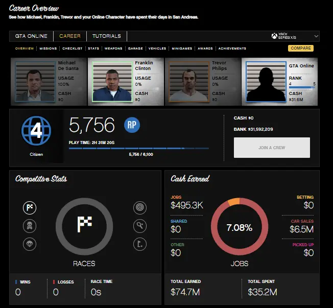Select the Races checkered flag stat icon
Viewport: 333px width, 308px height.
[30, 207]
